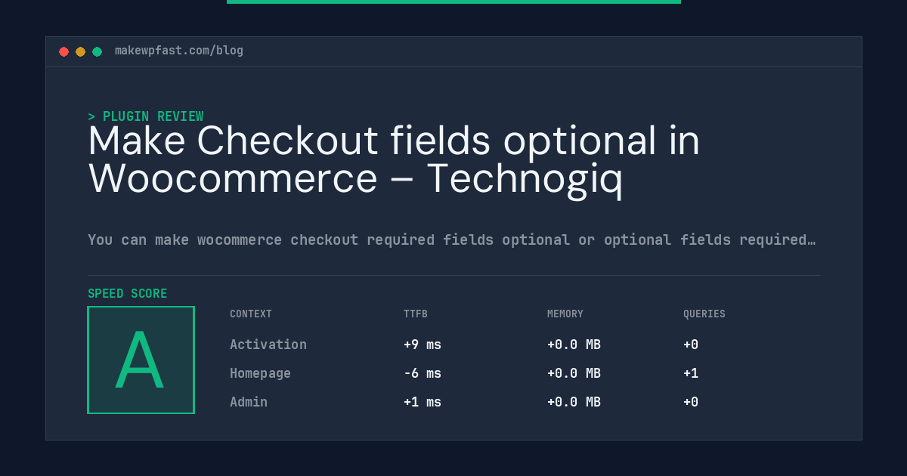
Task: Select the Activation row label
Action: (x=268, y=345)
